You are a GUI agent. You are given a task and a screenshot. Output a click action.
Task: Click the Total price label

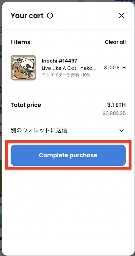26,105
